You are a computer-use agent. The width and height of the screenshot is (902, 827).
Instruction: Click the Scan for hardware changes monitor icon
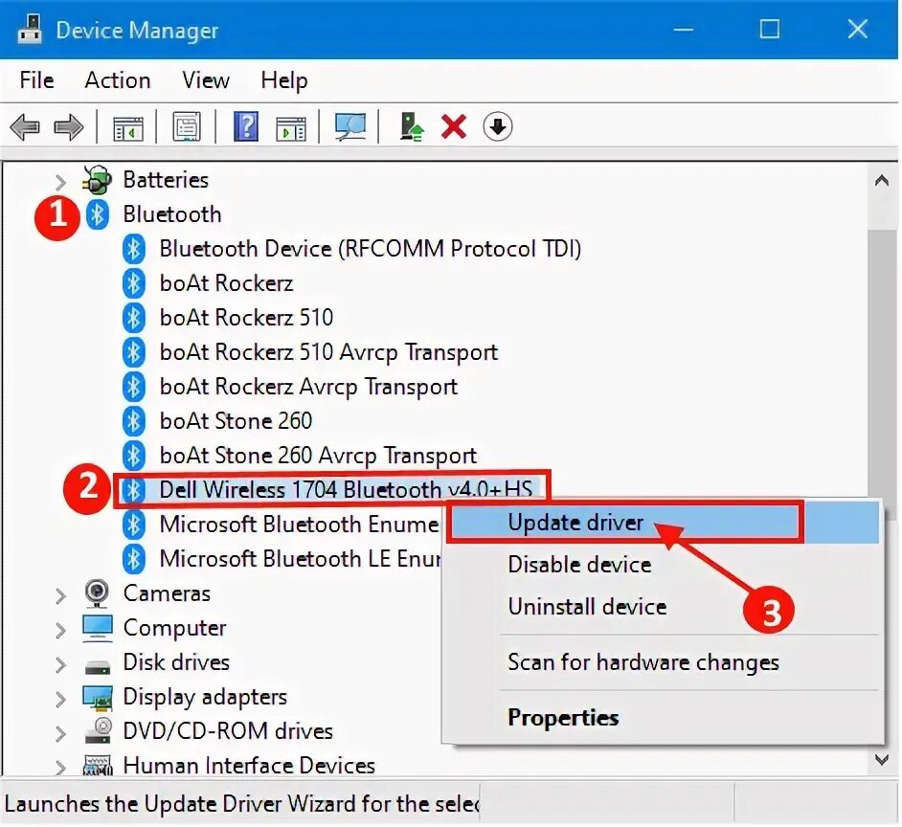coord(350,126)
